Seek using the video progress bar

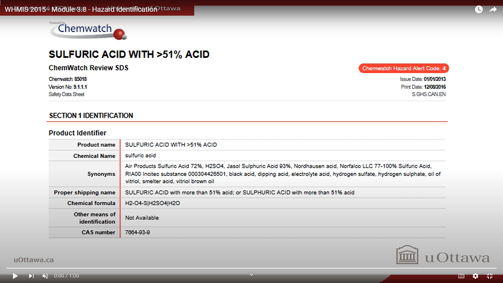pos(251,268)
